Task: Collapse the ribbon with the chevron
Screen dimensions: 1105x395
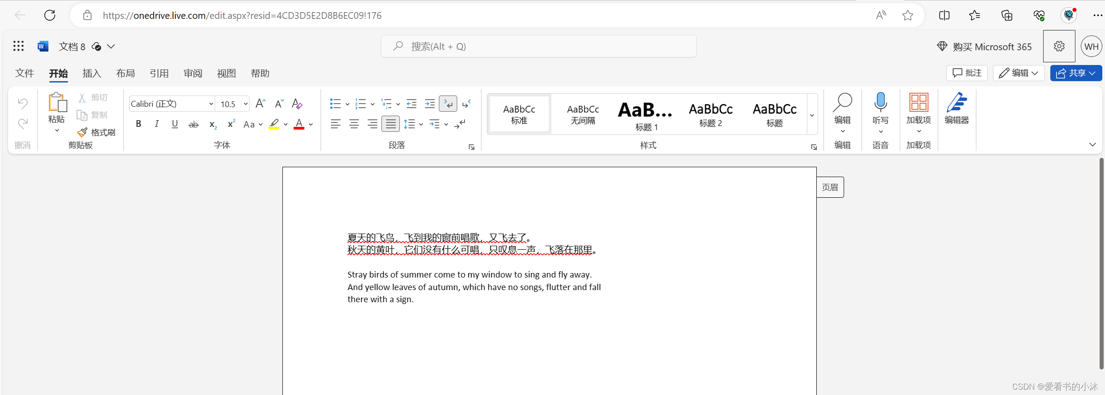Action: [x=1092, y=144]
